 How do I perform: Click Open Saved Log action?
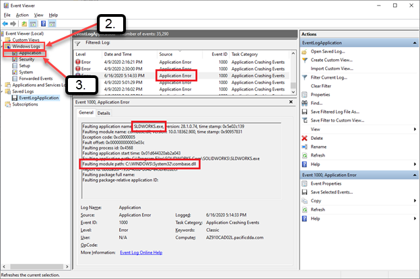coord(328,51)
